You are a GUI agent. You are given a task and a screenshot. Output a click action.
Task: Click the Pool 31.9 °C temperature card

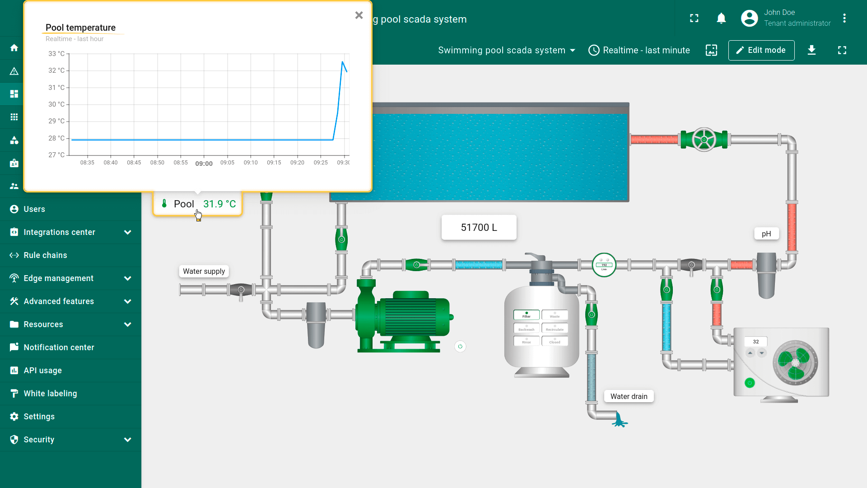coord(198,204)
